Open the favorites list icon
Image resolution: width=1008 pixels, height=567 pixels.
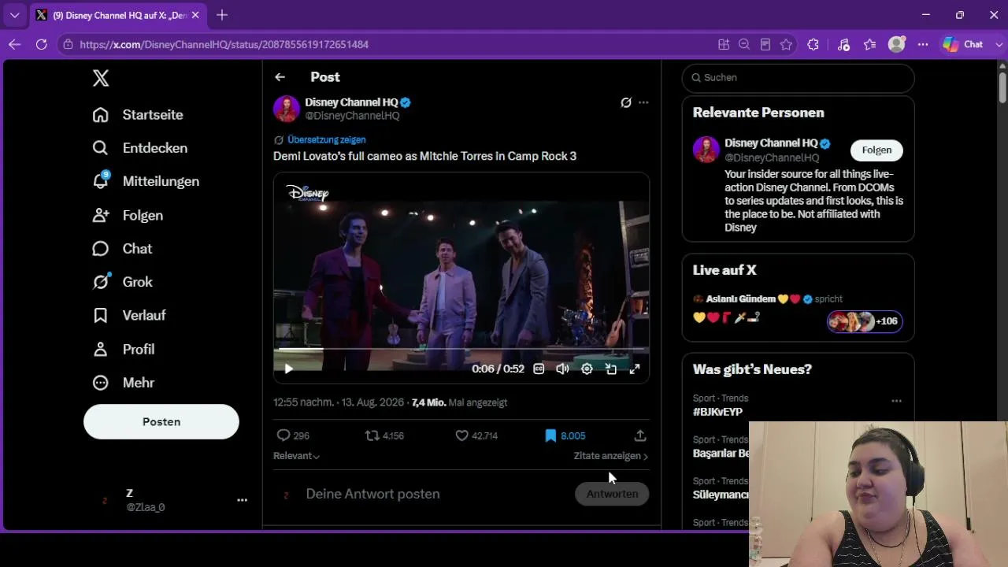869,45
